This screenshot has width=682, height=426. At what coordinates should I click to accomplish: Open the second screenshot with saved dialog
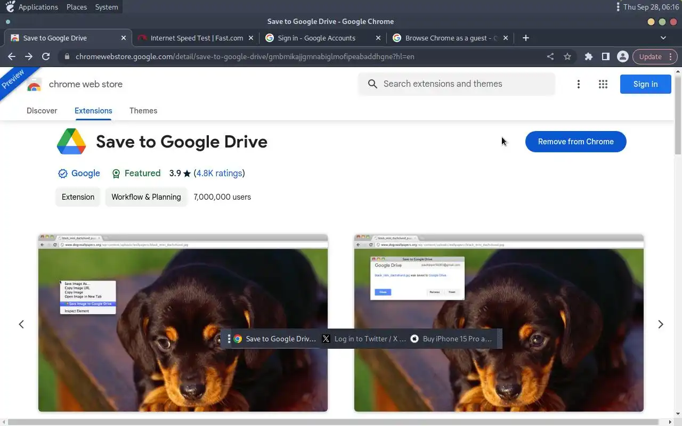pos(499,323)
